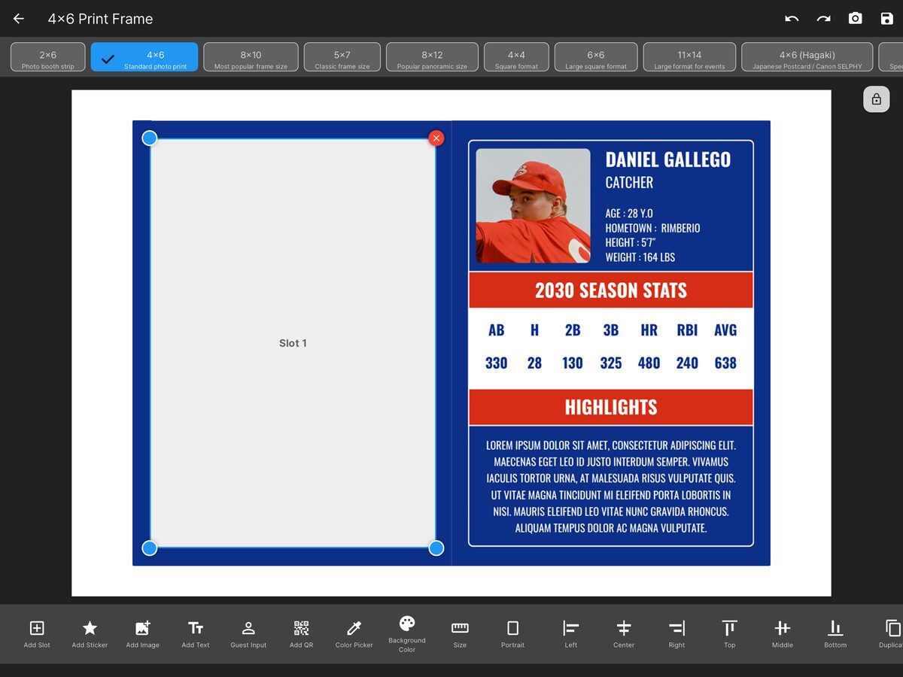Screen dimensions: 903x677
Task: Choose the 4×4 Square format
Action: (x=516, y=57)
